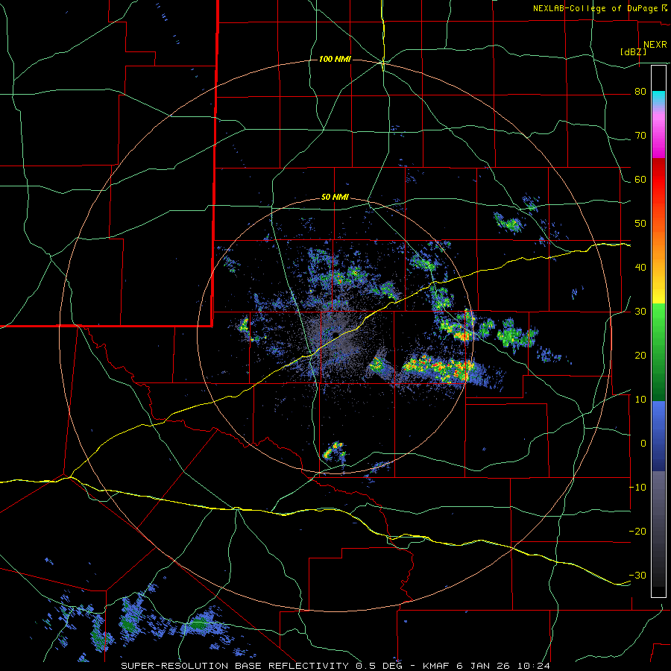Click the 50 NMI range ring label

click(x=335, y=198)
